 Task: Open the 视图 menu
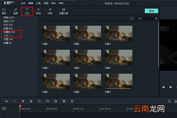pos(46,3)
